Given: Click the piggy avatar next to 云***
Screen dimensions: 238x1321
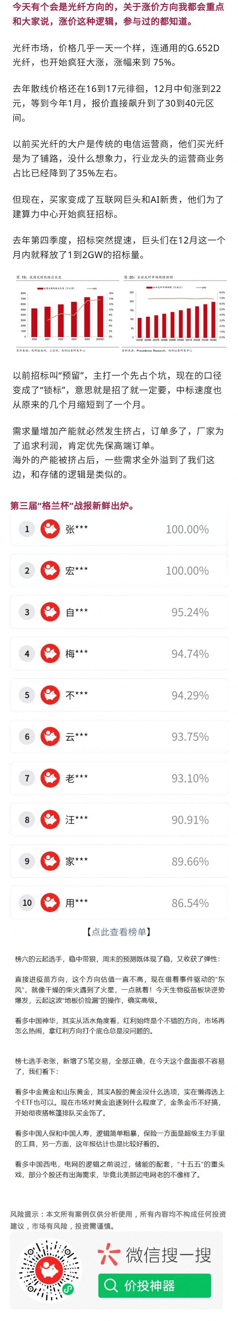Looking at the screenshot, I should 50,736.
